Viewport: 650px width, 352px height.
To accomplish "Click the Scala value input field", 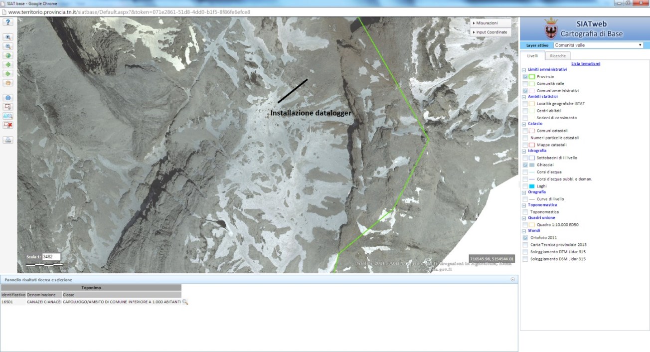I will point(51,257).
